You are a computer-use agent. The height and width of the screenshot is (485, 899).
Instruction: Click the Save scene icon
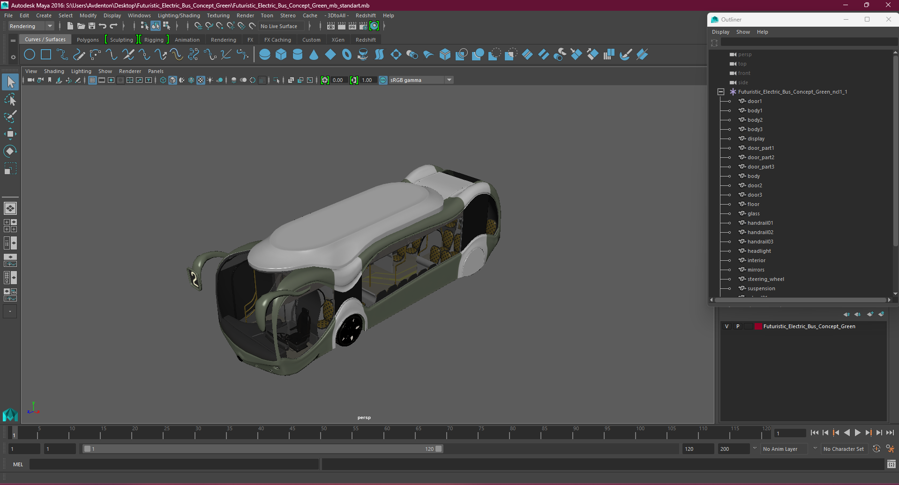(x=92, y=26)
